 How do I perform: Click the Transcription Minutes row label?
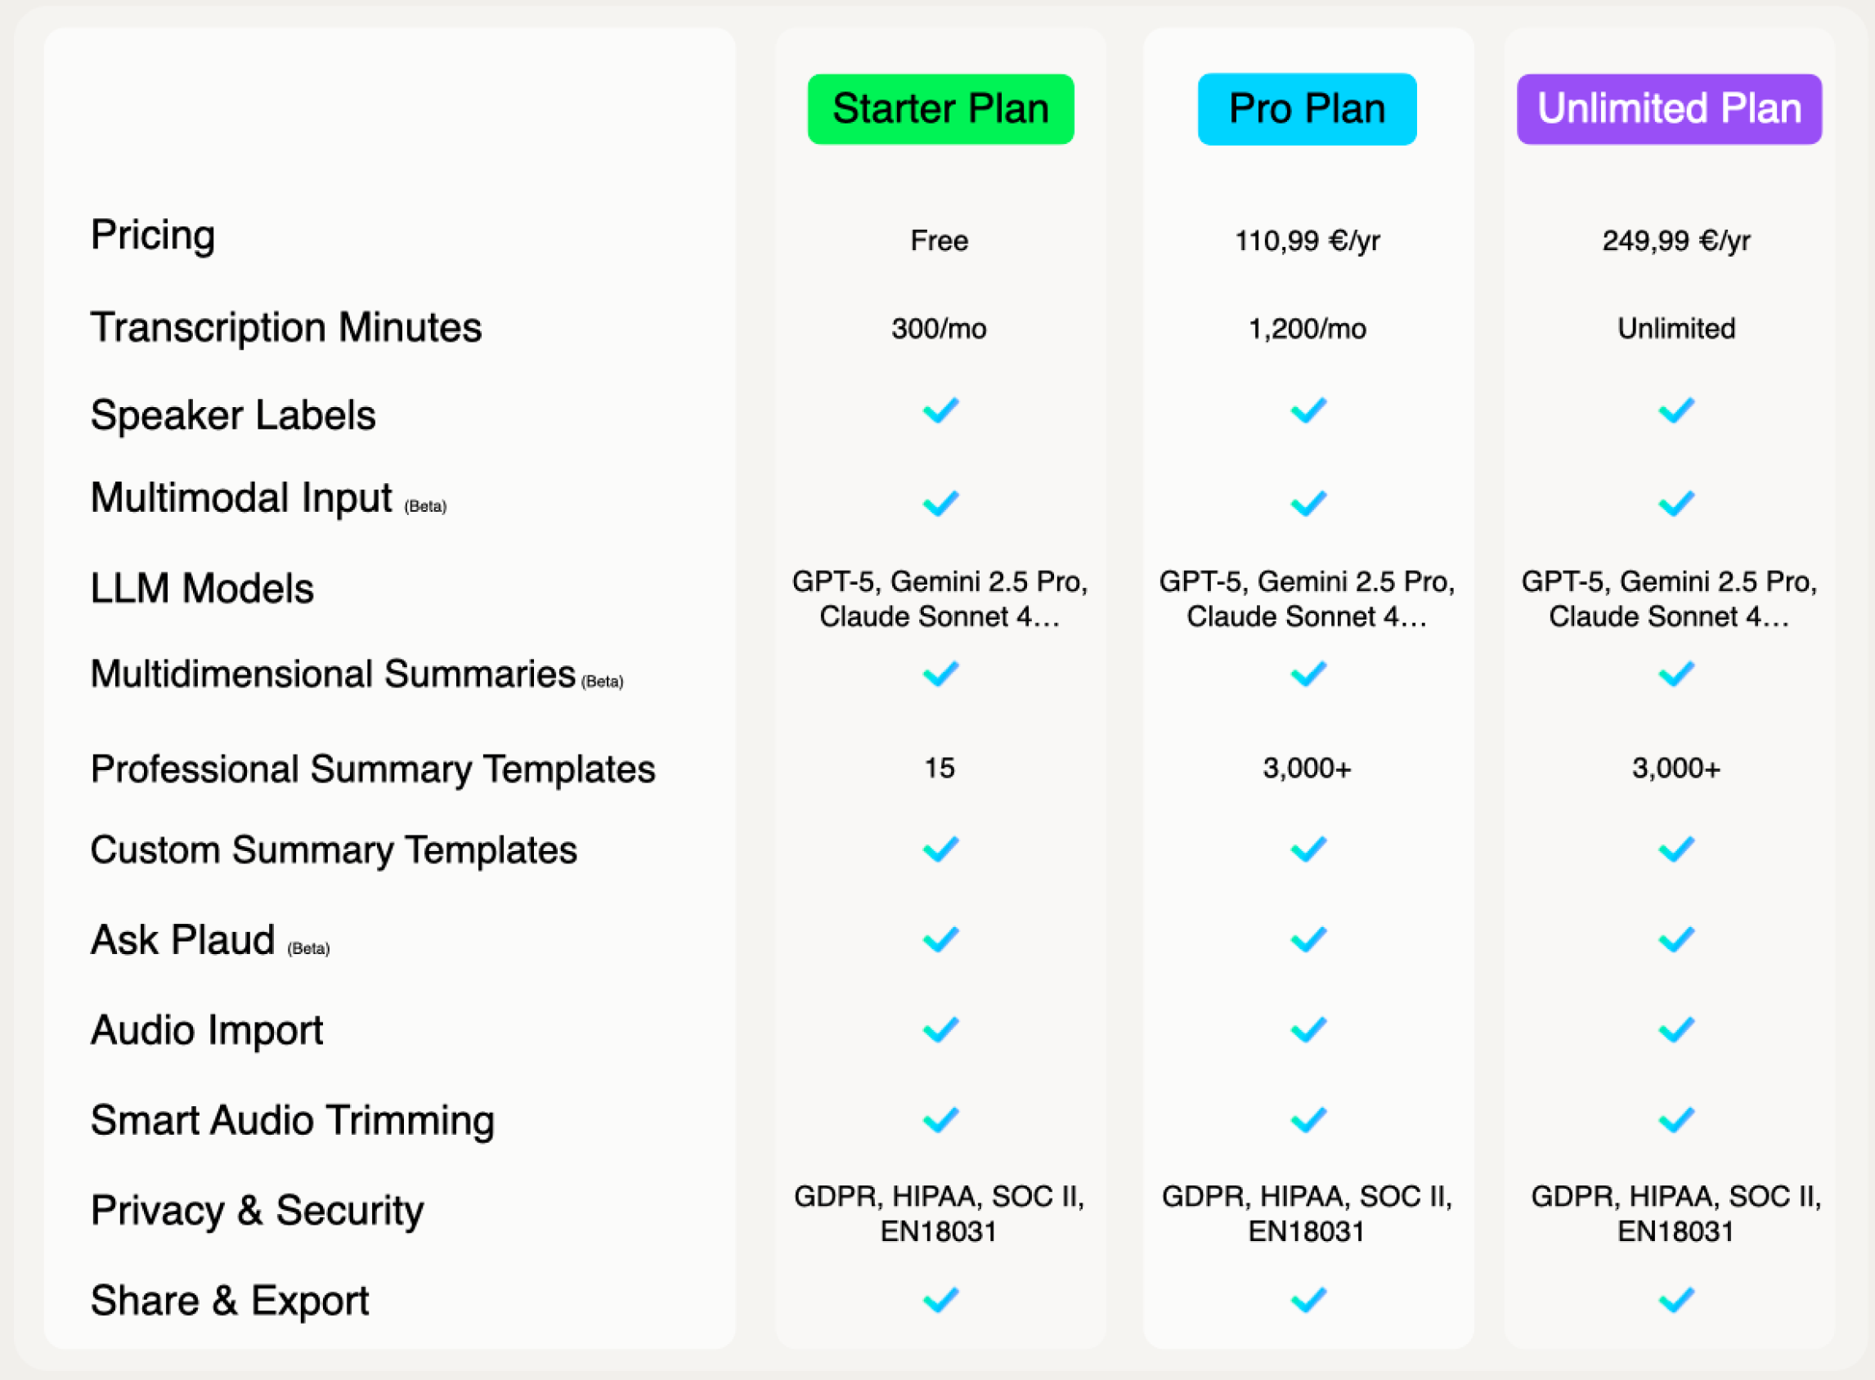click(285, 328)
